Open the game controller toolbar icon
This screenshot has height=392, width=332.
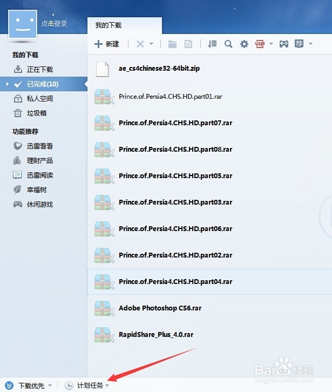pyautogui.click(x=284, y=44)
